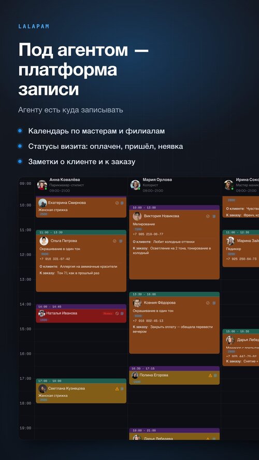
Task: Click the 14:00 time label in the time axis
Action: coord(25,305)
